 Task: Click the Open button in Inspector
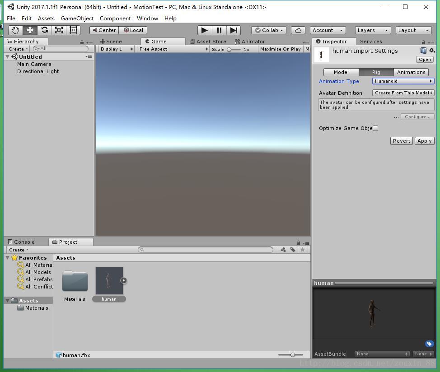425,60
